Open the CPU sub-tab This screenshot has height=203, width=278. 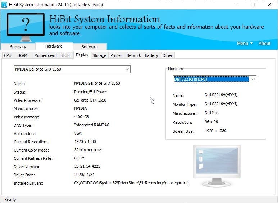click(x=8, y=55)
